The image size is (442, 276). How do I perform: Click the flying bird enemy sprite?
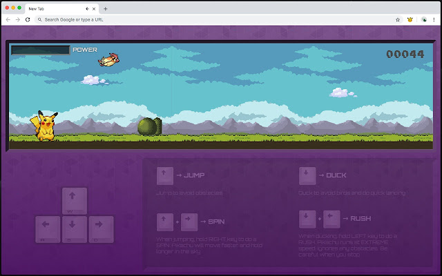[x=108, y=60]
